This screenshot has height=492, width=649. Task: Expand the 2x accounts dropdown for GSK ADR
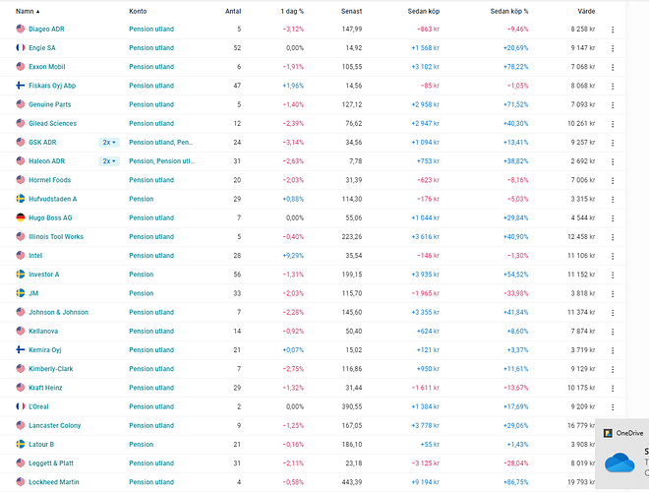point(109,143)
